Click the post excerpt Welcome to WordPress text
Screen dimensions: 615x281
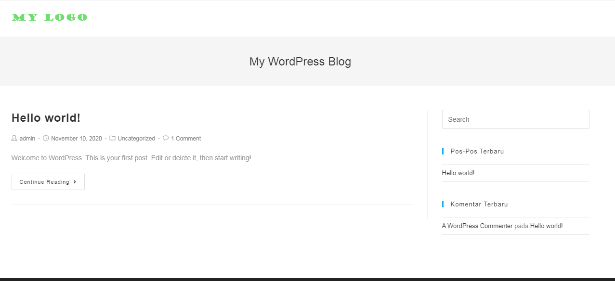tap(131, 158)
